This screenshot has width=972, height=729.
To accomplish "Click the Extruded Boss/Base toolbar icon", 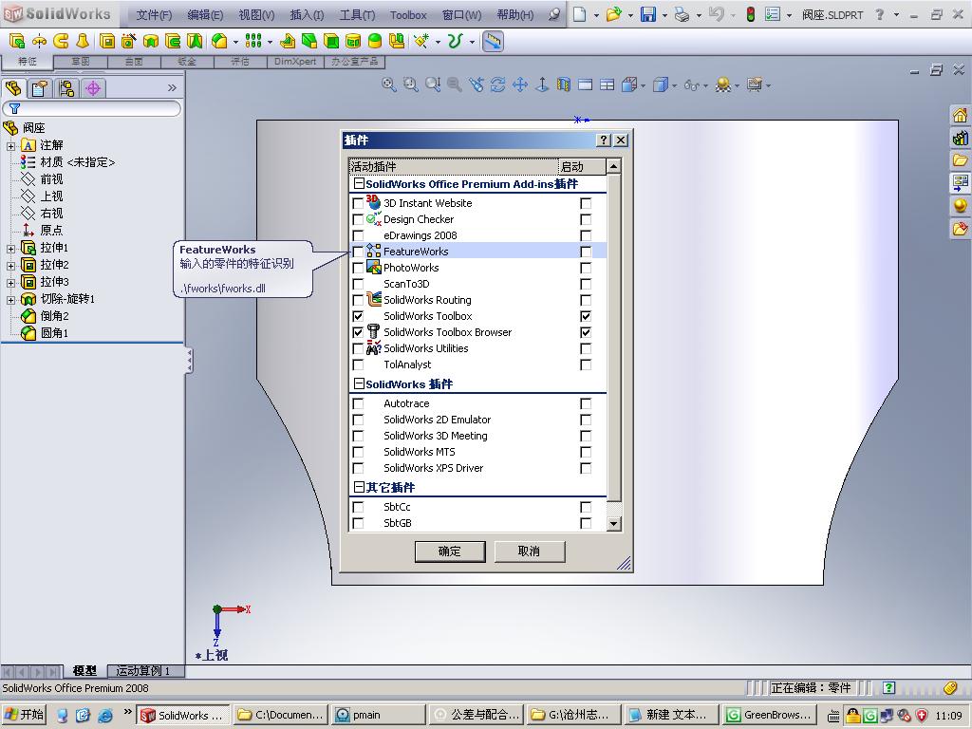I will 17,42.
